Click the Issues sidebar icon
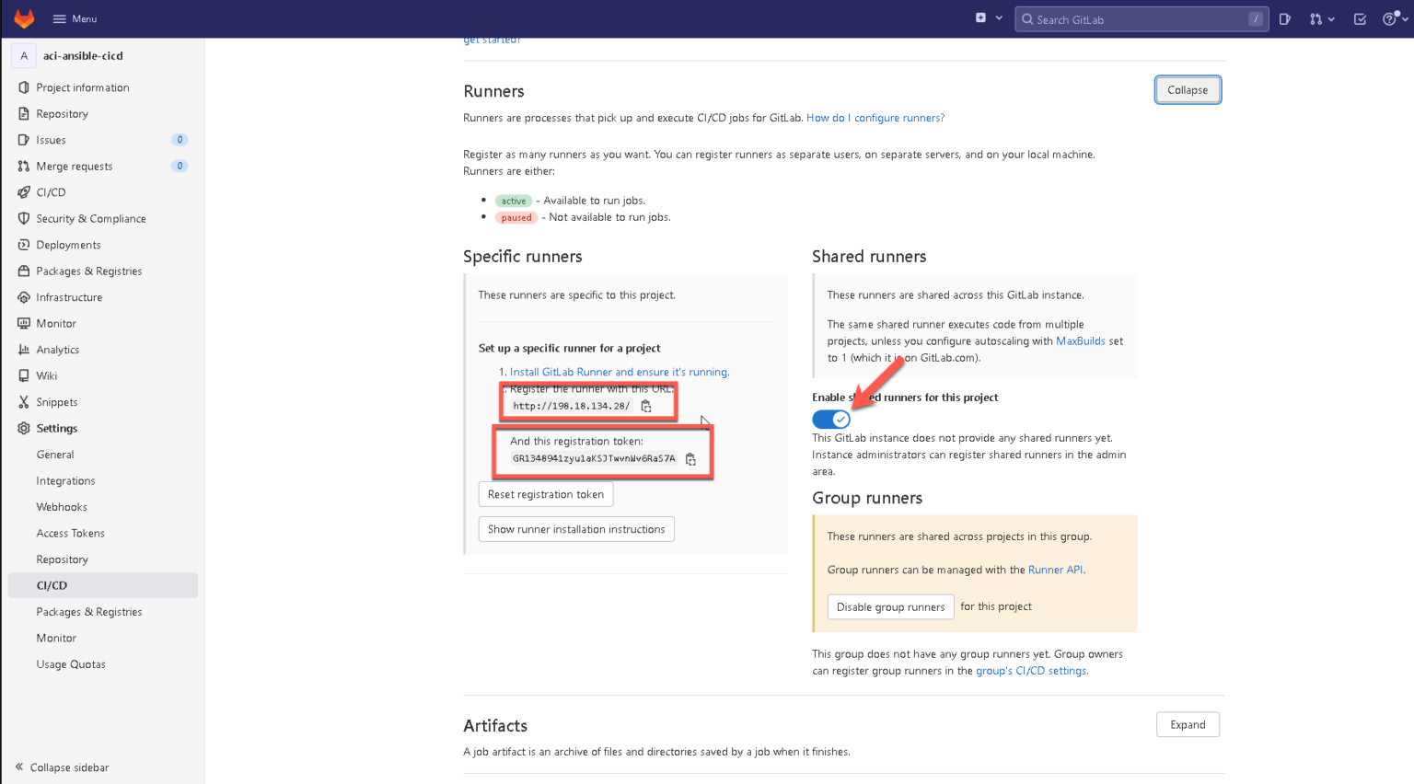The height and width of the screenshot is (784, 1414). pyautogui.click(x=24, y=140)
